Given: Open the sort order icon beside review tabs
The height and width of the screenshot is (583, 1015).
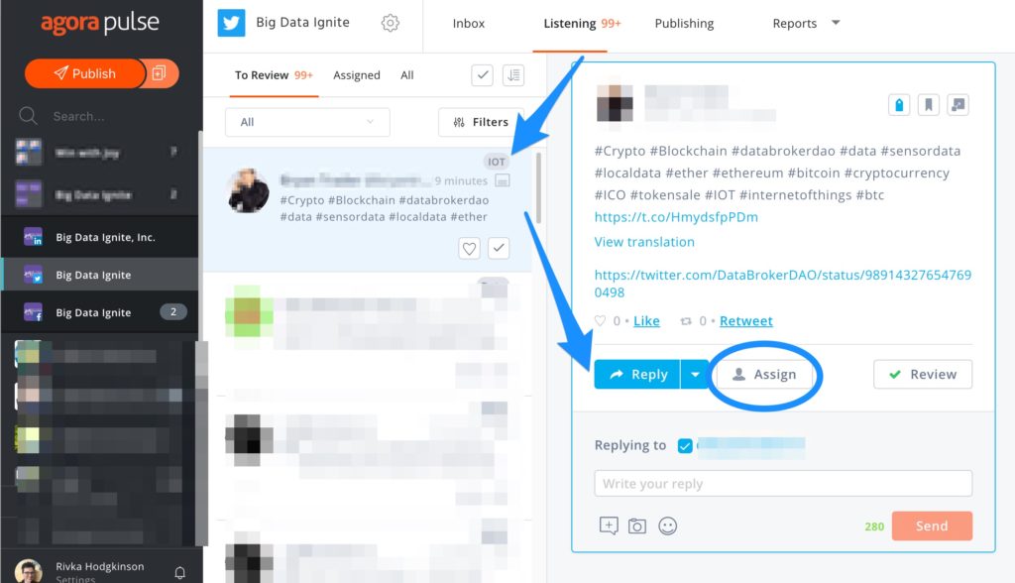Looking at the screenshot, I should point(513,75).
